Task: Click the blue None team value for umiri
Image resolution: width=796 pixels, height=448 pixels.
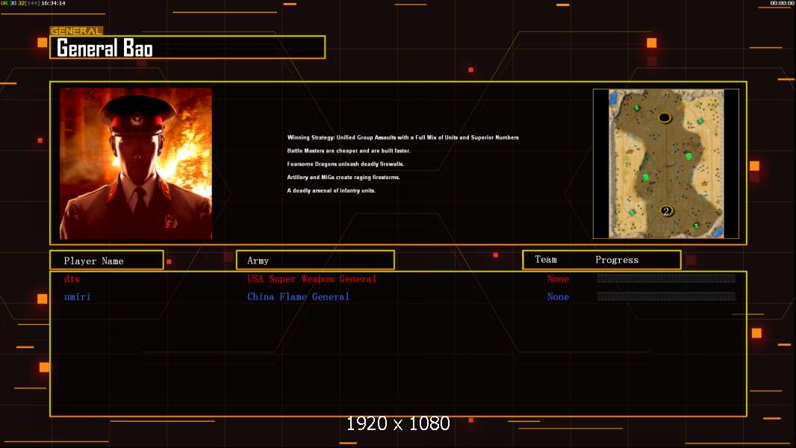Action: pyautogui.click(x=558, y=297)
